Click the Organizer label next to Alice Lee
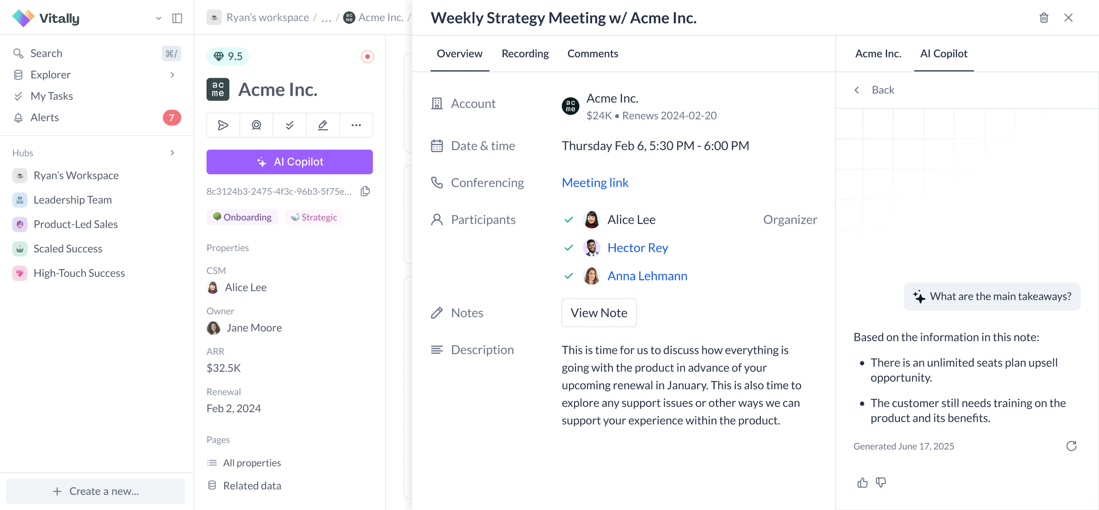This screenshot has width=1099, height=510. pos(790,219)
